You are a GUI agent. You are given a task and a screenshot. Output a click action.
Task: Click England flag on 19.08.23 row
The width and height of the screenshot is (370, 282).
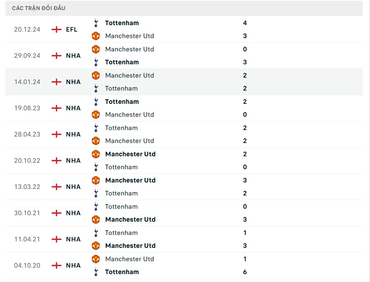click(56, 108)
